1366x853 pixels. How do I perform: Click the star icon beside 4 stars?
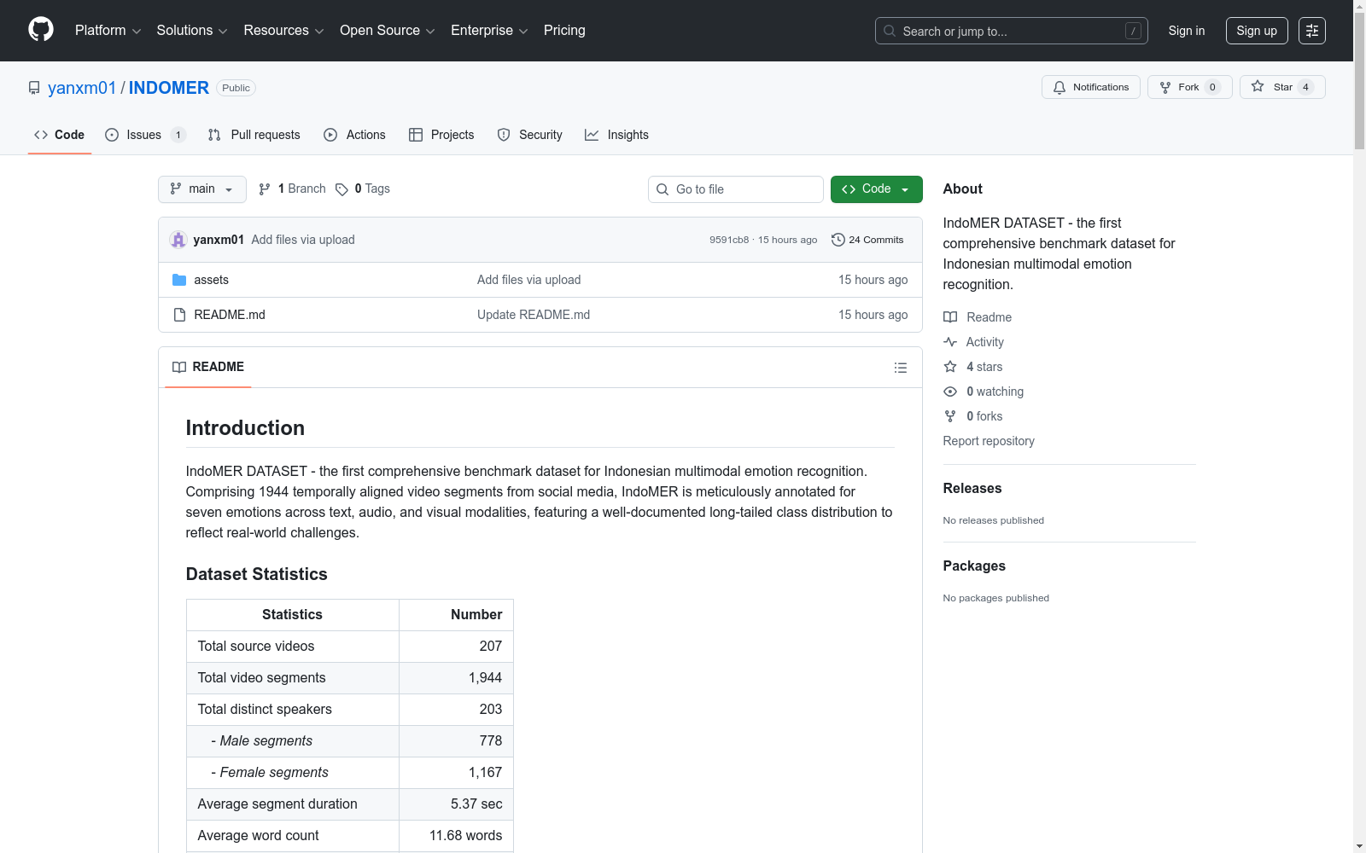[x=950, y=367]
